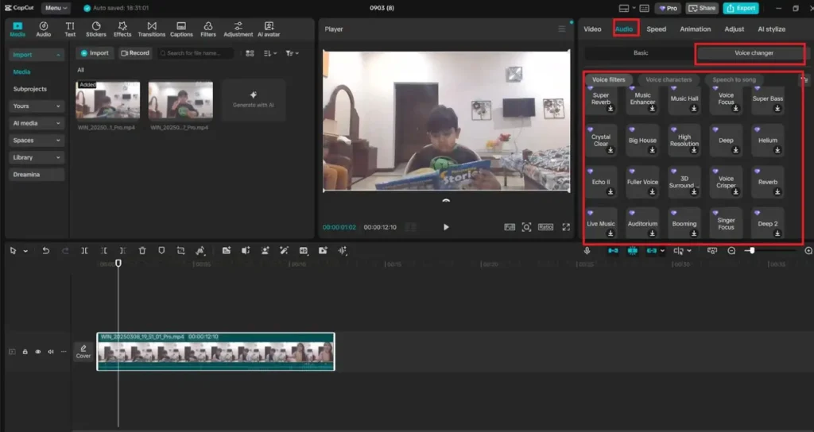Click the Crop tool in timeline toolbar

tap(180, 250)
